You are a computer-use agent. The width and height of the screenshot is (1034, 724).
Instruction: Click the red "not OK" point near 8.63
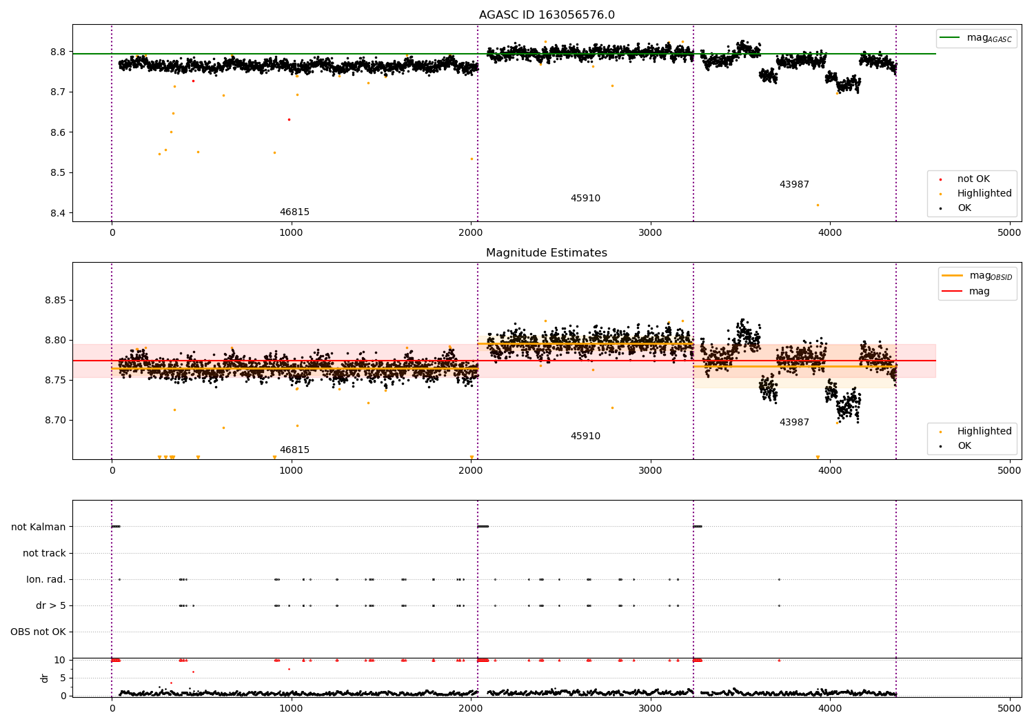[x=289, y=119]
